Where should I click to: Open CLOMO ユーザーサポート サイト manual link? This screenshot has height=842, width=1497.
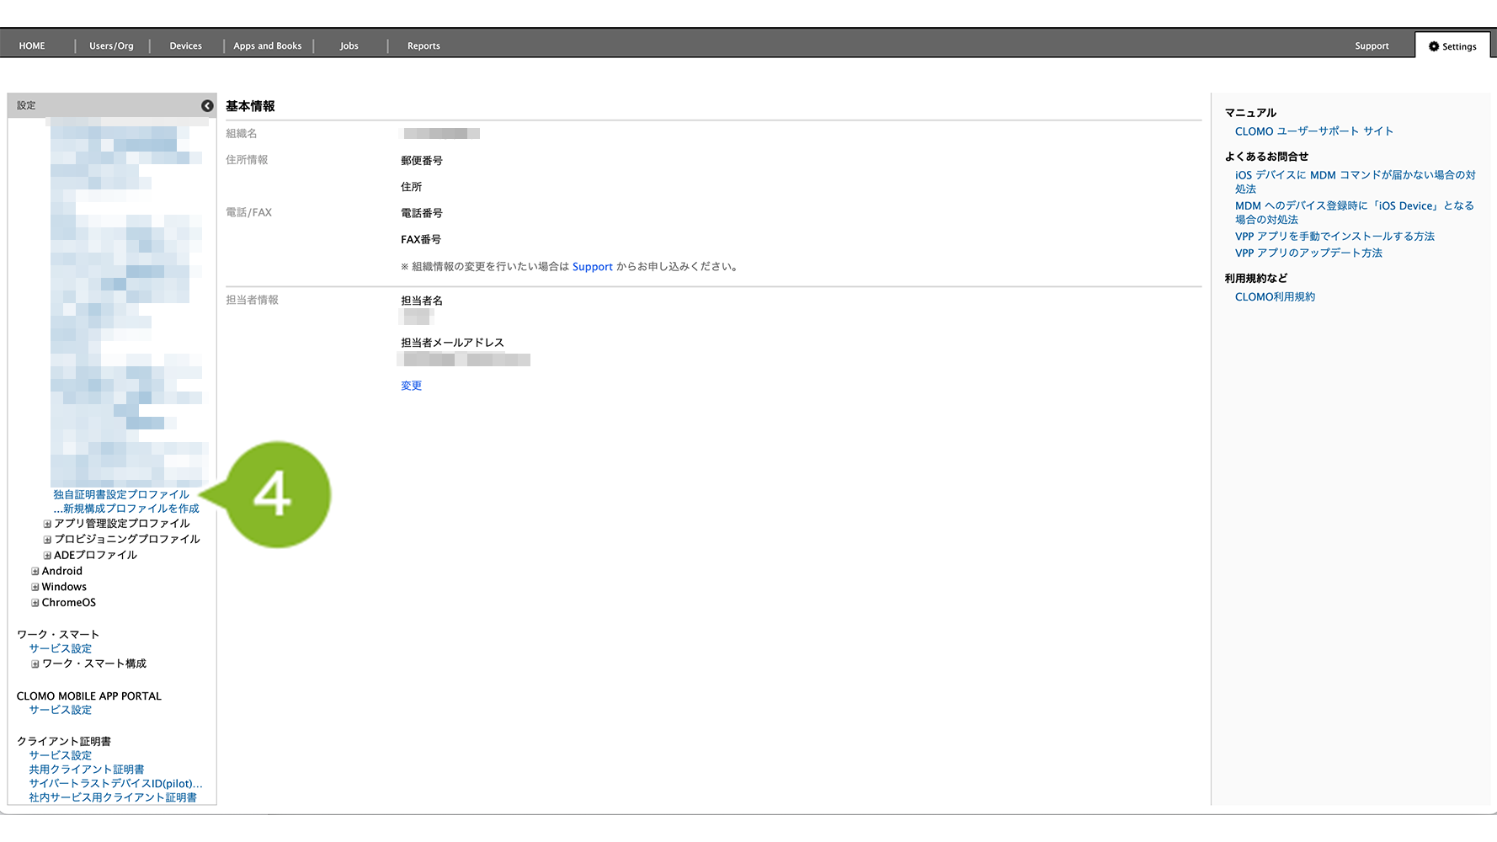(x=1313, y=131)
